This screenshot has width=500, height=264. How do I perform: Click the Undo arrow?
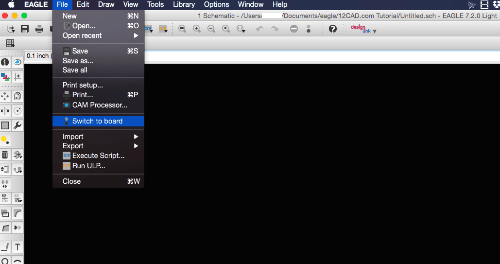click(x=260, y=29)
